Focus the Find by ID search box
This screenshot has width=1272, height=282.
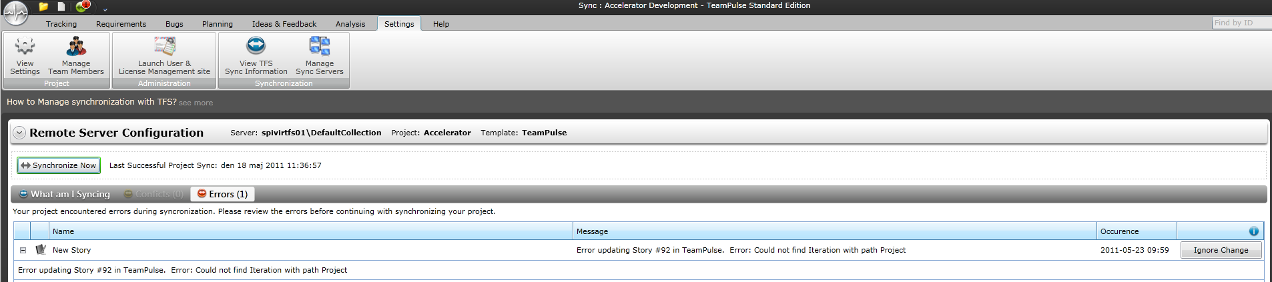(1240, 23)
